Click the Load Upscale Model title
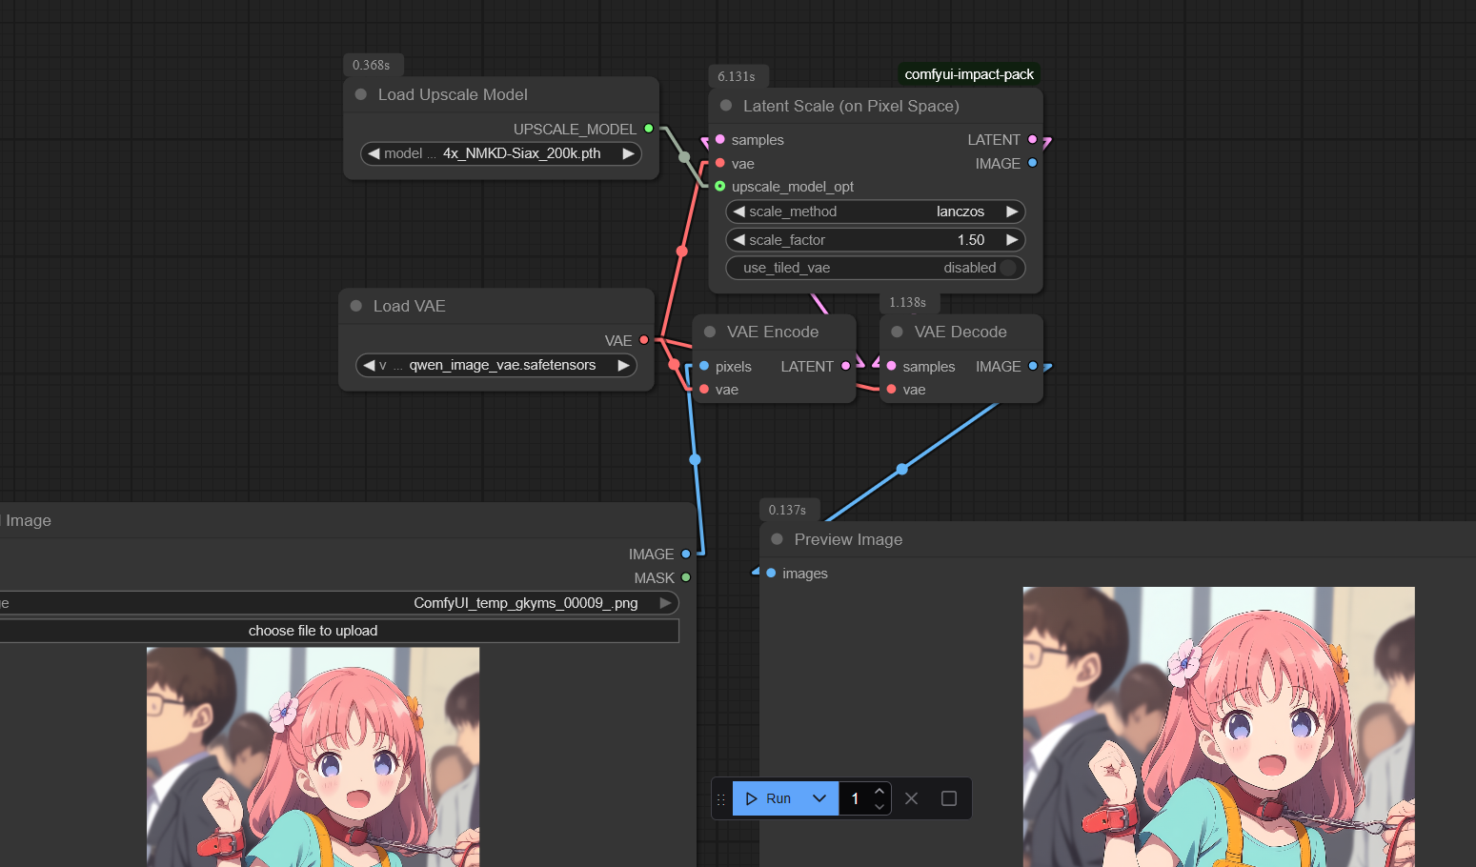The width and height of the screenshot is (1476, 867). click(x=453, y=94)
